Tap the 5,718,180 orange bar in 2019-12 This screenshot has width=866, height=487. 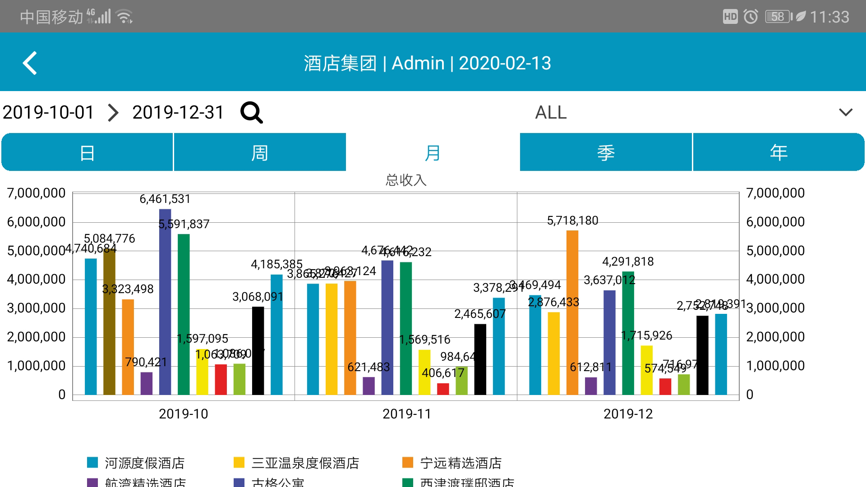[x=572, y=312]
